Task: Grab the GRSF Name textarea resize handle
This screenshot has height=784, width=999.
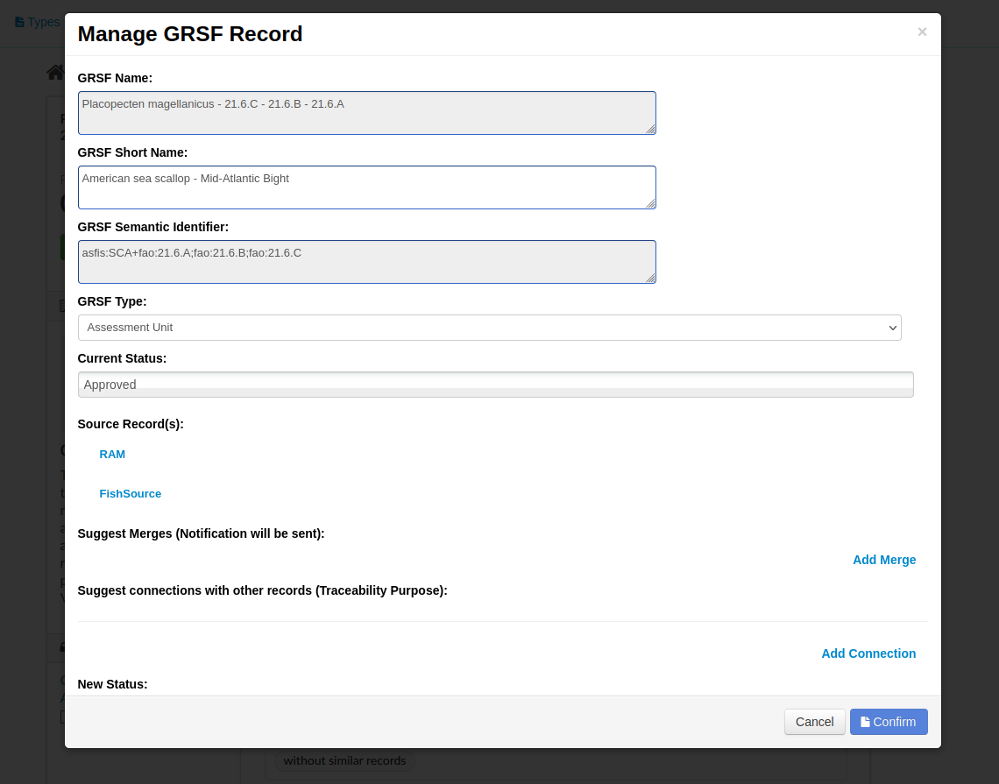Action: (650, 129)
